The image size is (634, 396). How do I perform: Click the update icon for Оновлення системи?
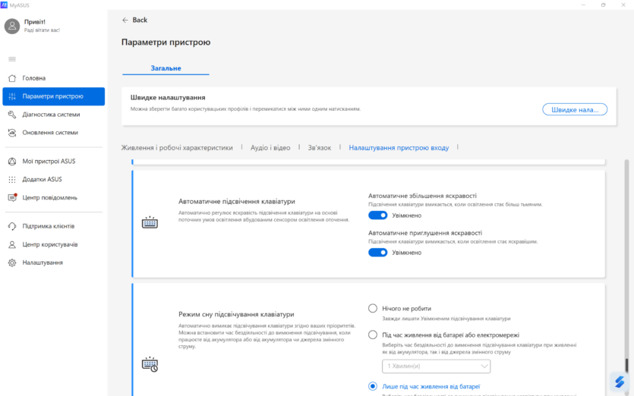point(12,133)
